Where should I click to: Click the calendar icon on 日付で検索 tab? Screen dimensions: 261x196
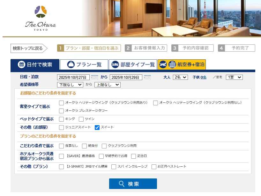(21, 64)
